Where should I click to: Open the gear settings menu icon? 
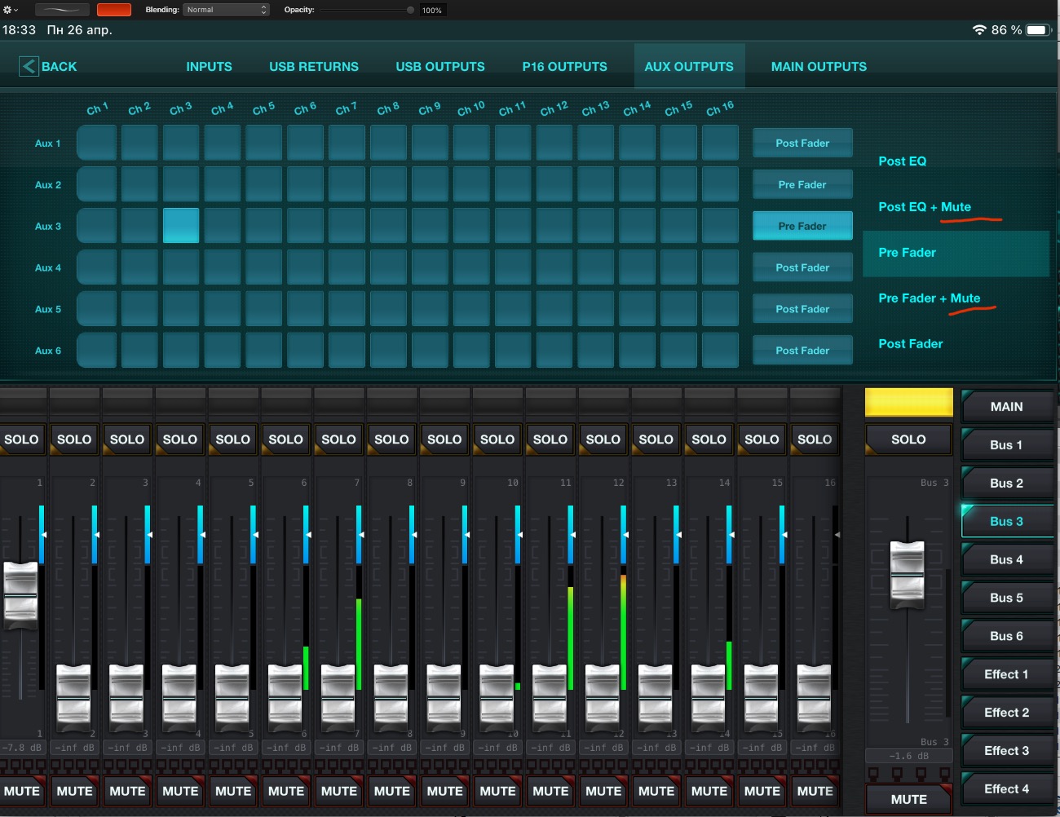10,10
